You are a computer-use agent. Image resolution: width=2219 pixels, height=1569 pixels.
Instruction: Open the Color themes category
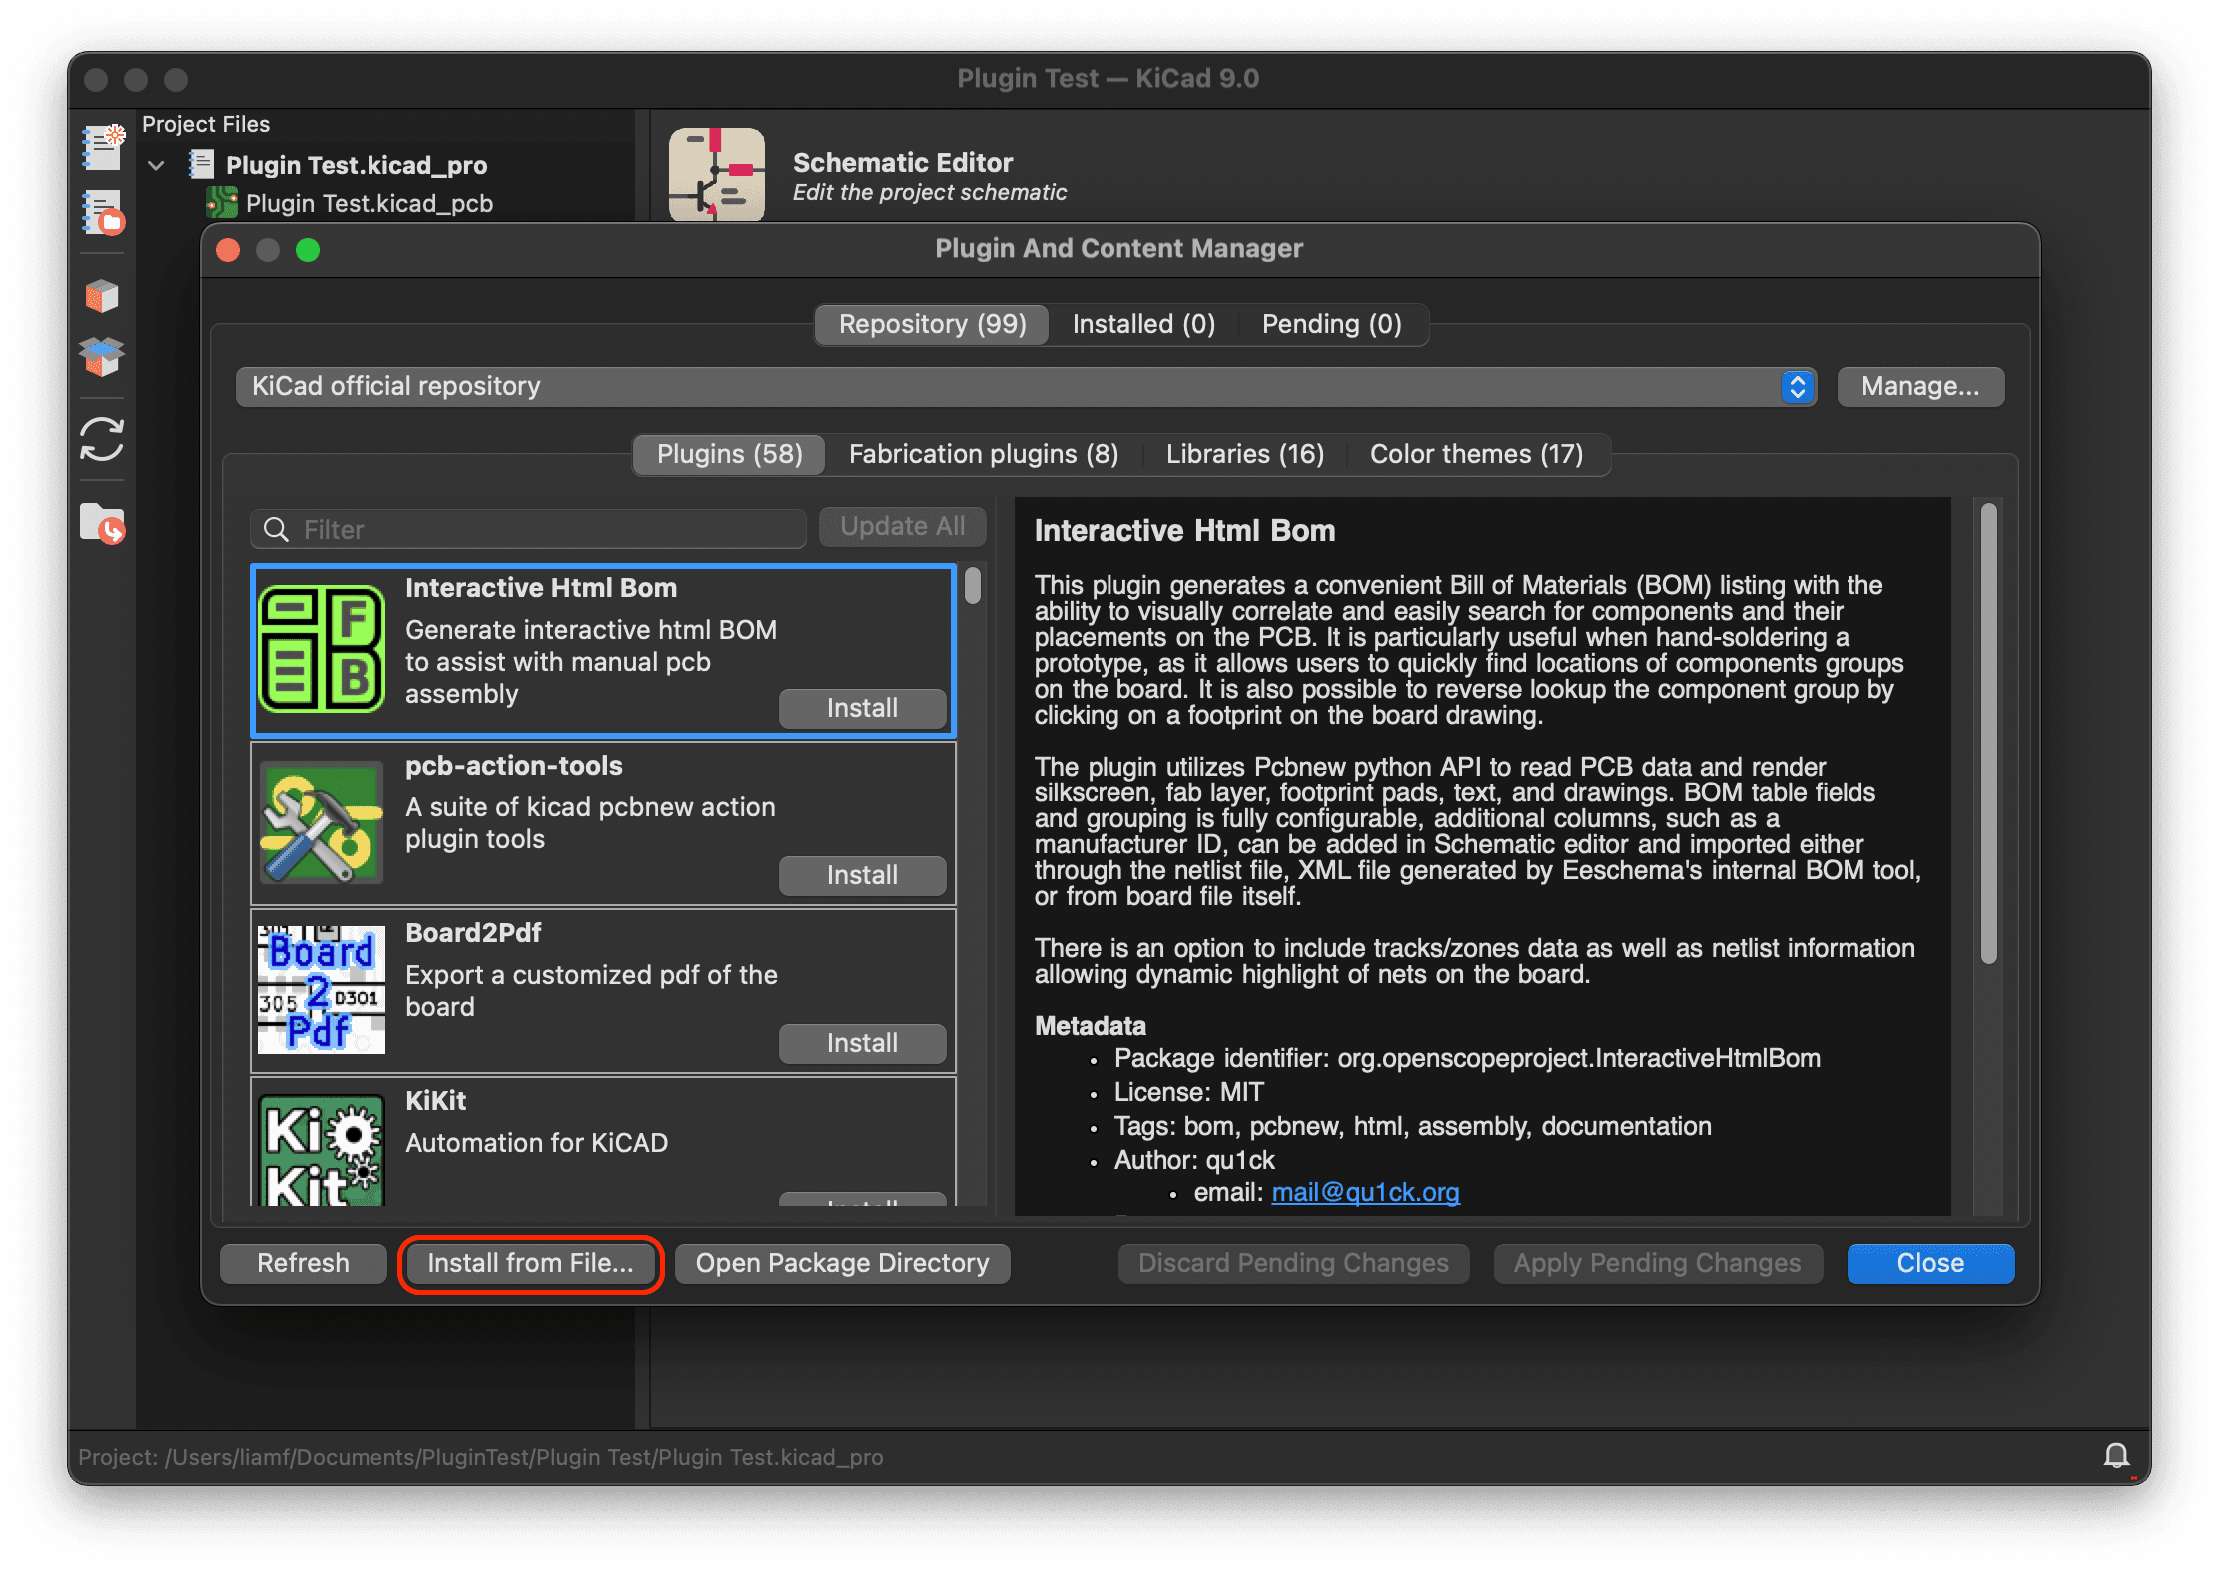[x=1477, y=454]
